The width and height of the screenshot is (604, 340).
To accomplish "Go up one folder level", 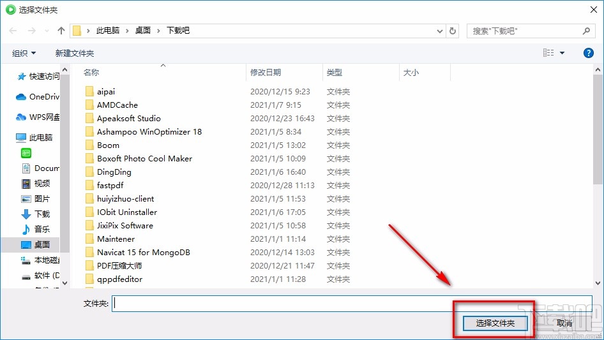I will click(61, 31).
